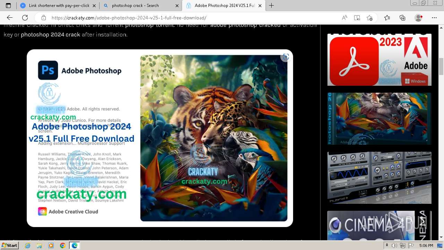The height and width of the screenshot is (250, 444).
Task: Open Action Center flag icon
Action: [x=411, y=245]
